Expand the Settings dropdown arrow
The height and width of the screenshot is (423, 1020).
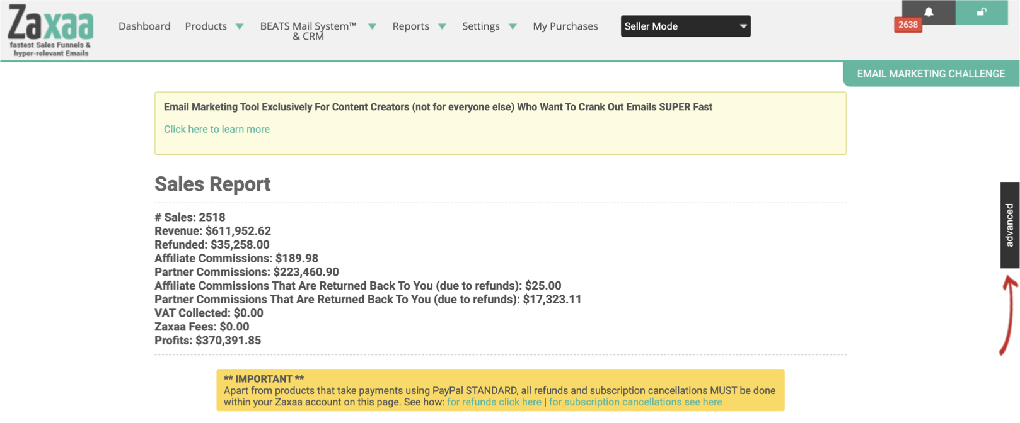click(513, 26)
